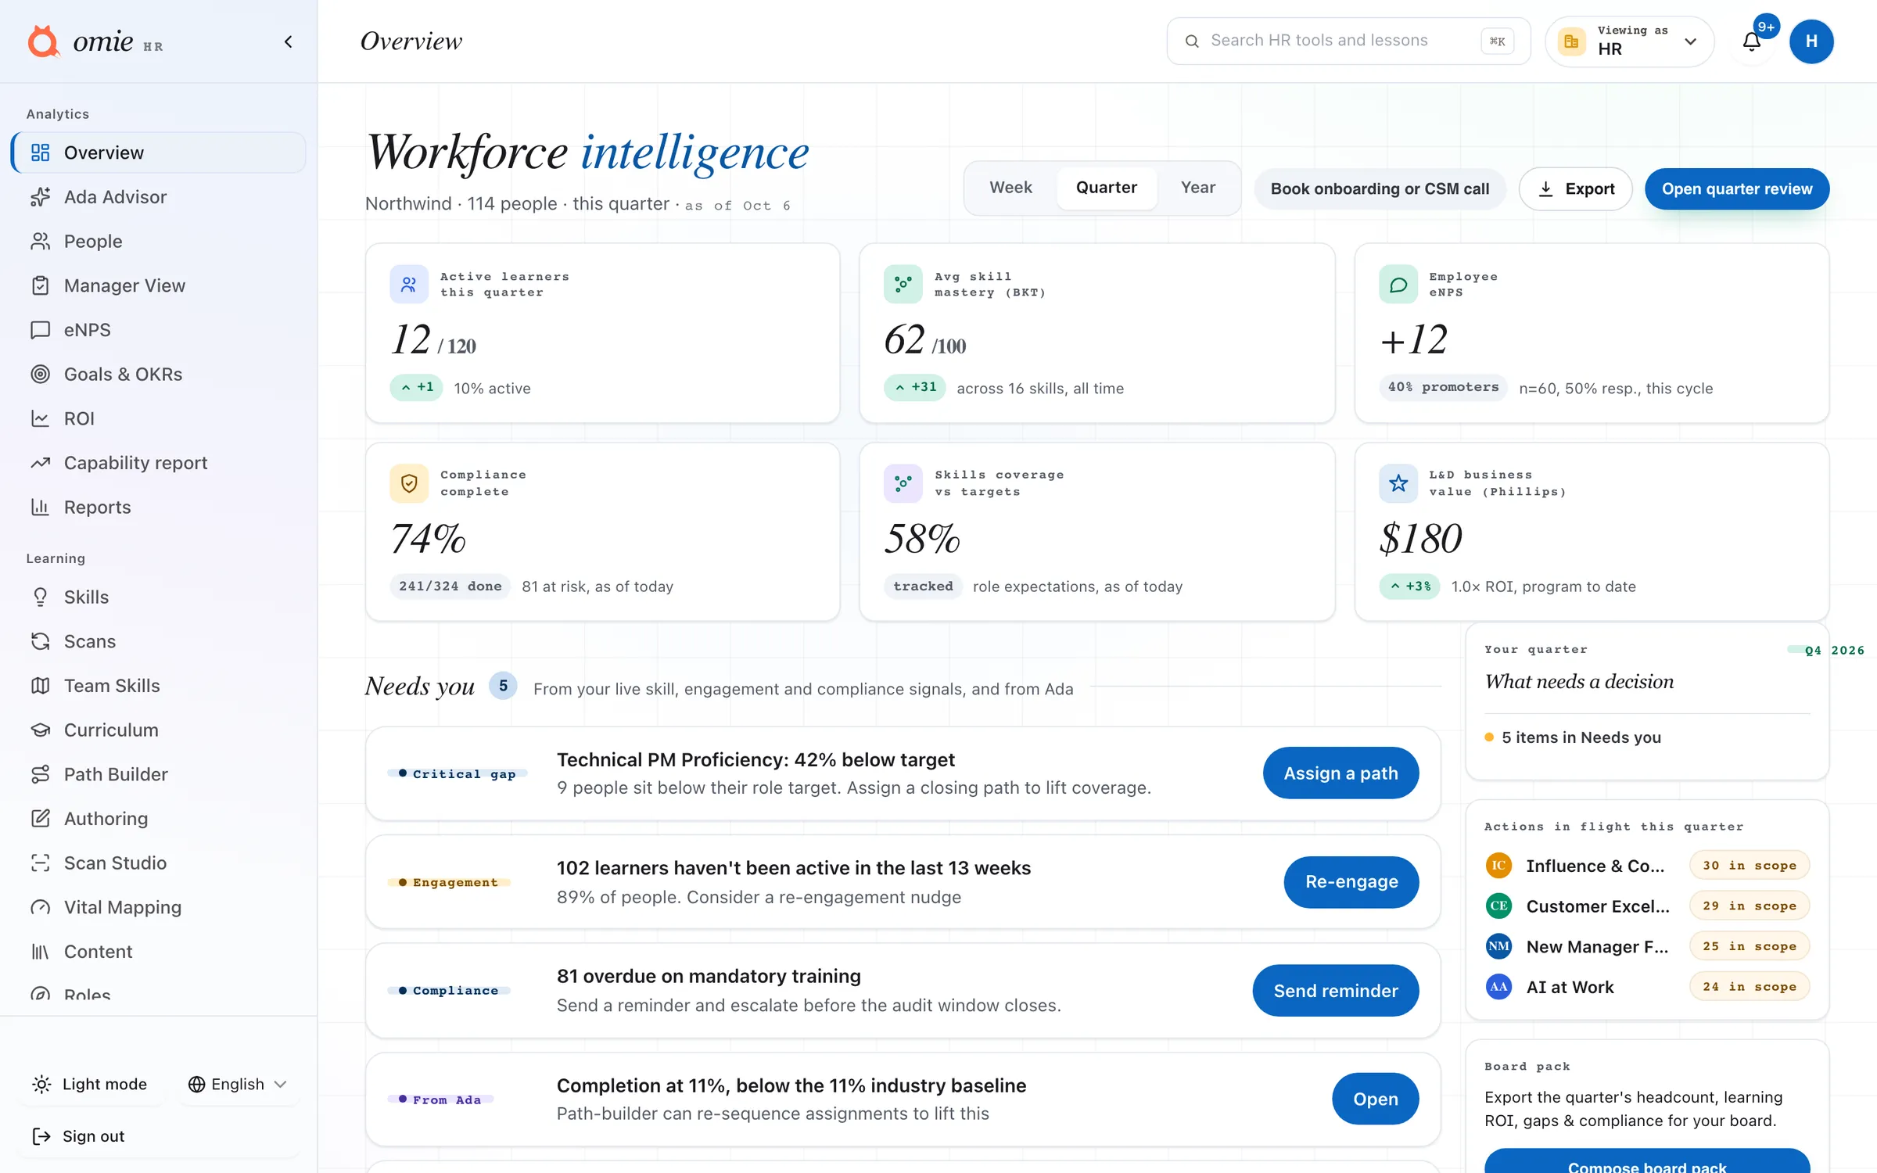
Task: Open the notifications bell
Action: (x=1752, y=41)
